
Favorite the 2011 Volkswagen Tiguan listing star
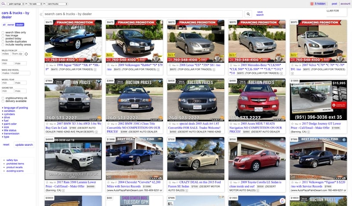pos(292,182)
